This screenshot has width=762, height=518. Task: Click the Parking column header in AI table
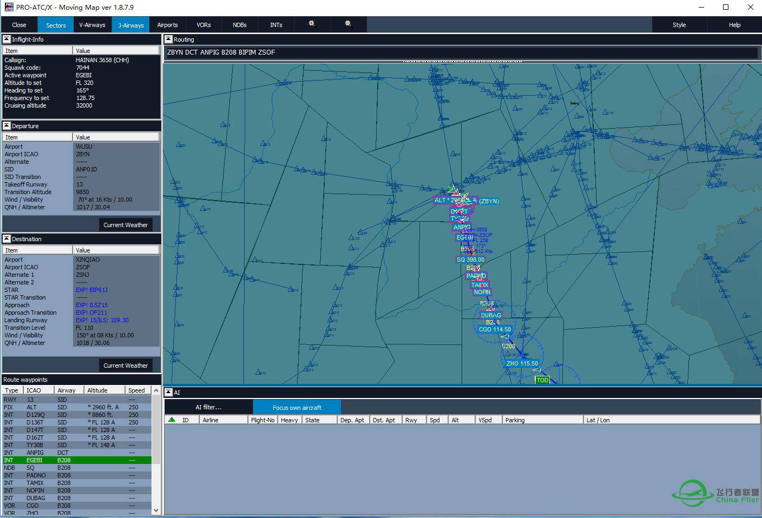(543, 420)
